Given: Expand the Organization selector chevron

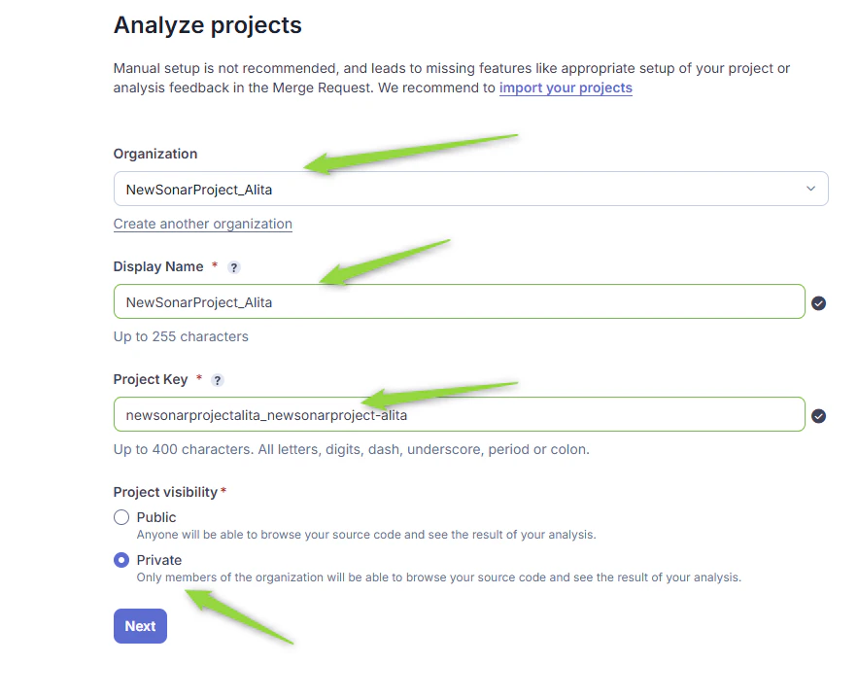Looking at the screenshot, I should coord(811,189).
